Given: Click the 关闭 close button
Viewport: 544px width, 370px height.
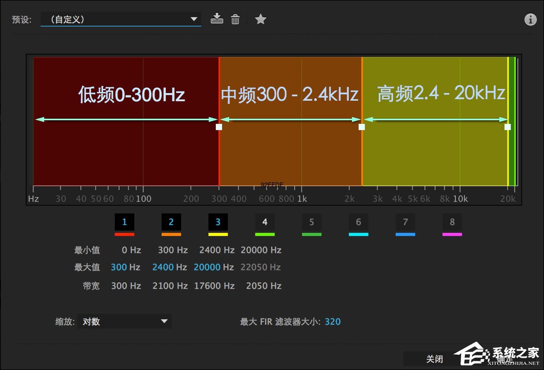Looking at the screenshot, I should click(434, 359).
